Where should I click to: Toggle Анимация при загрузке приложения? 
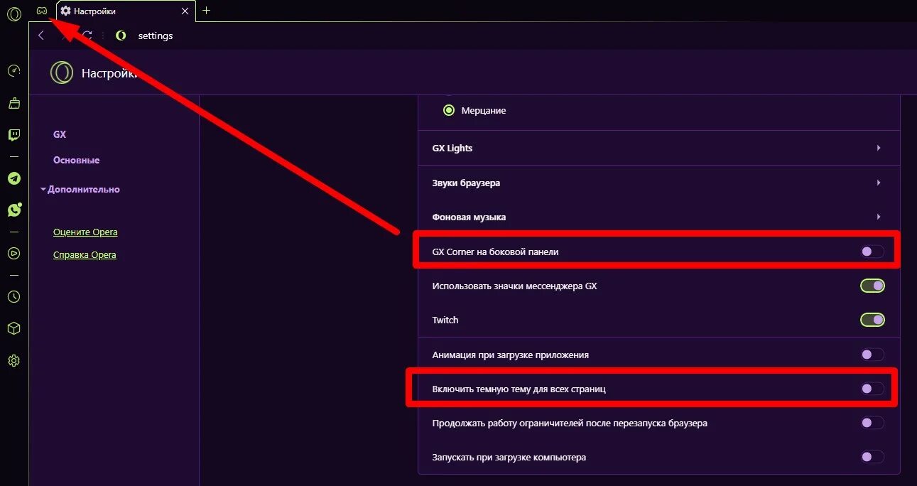pos(872,355)
